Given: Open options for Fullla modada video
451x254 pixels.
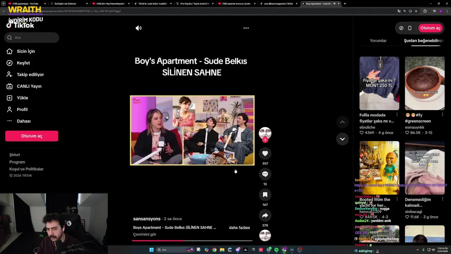Looking at the screenshot, I should pyautogui.click(x=397, y=115).
